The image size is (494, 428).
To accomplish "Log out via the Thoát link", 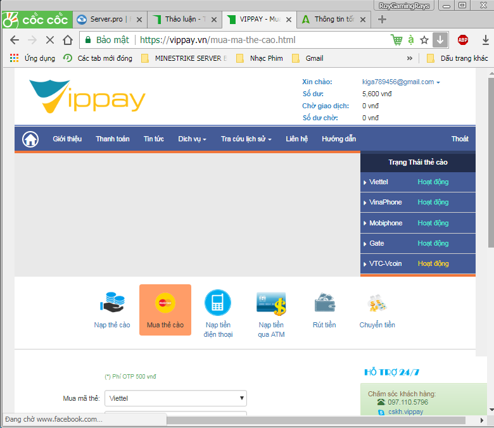I will pos(460,139).
